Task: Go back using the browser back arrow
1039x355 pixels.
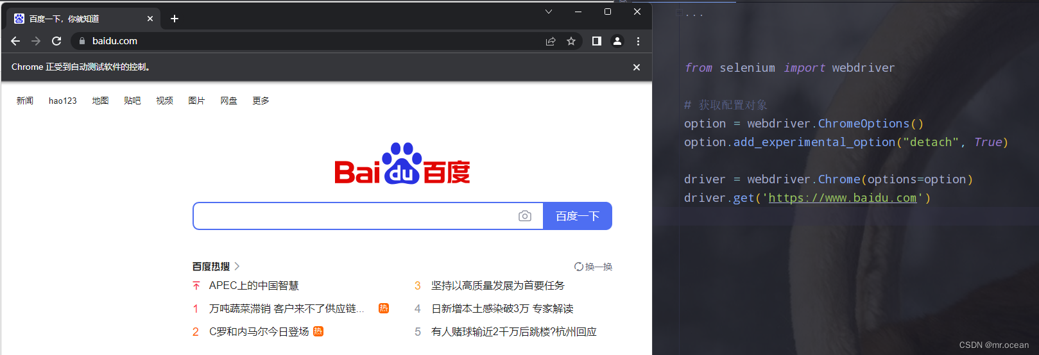Action: point(15,41)
